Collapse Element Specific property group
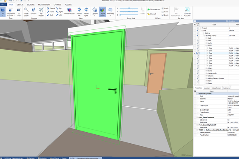This screenshot has width=239, height=159. (197, 94)
